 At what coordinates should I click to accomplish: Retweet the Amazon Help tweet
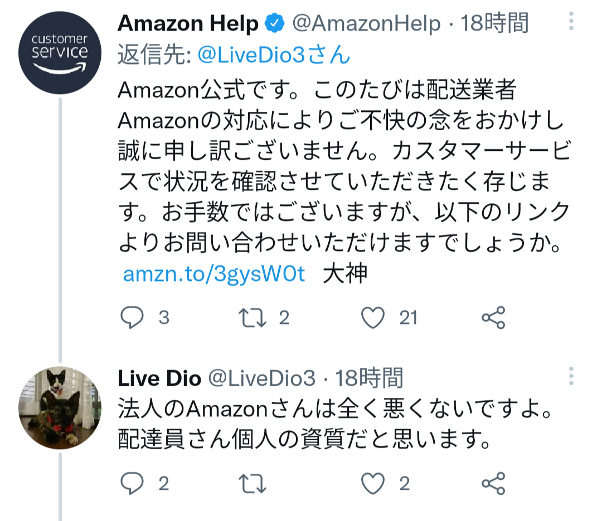coord(252,318)
